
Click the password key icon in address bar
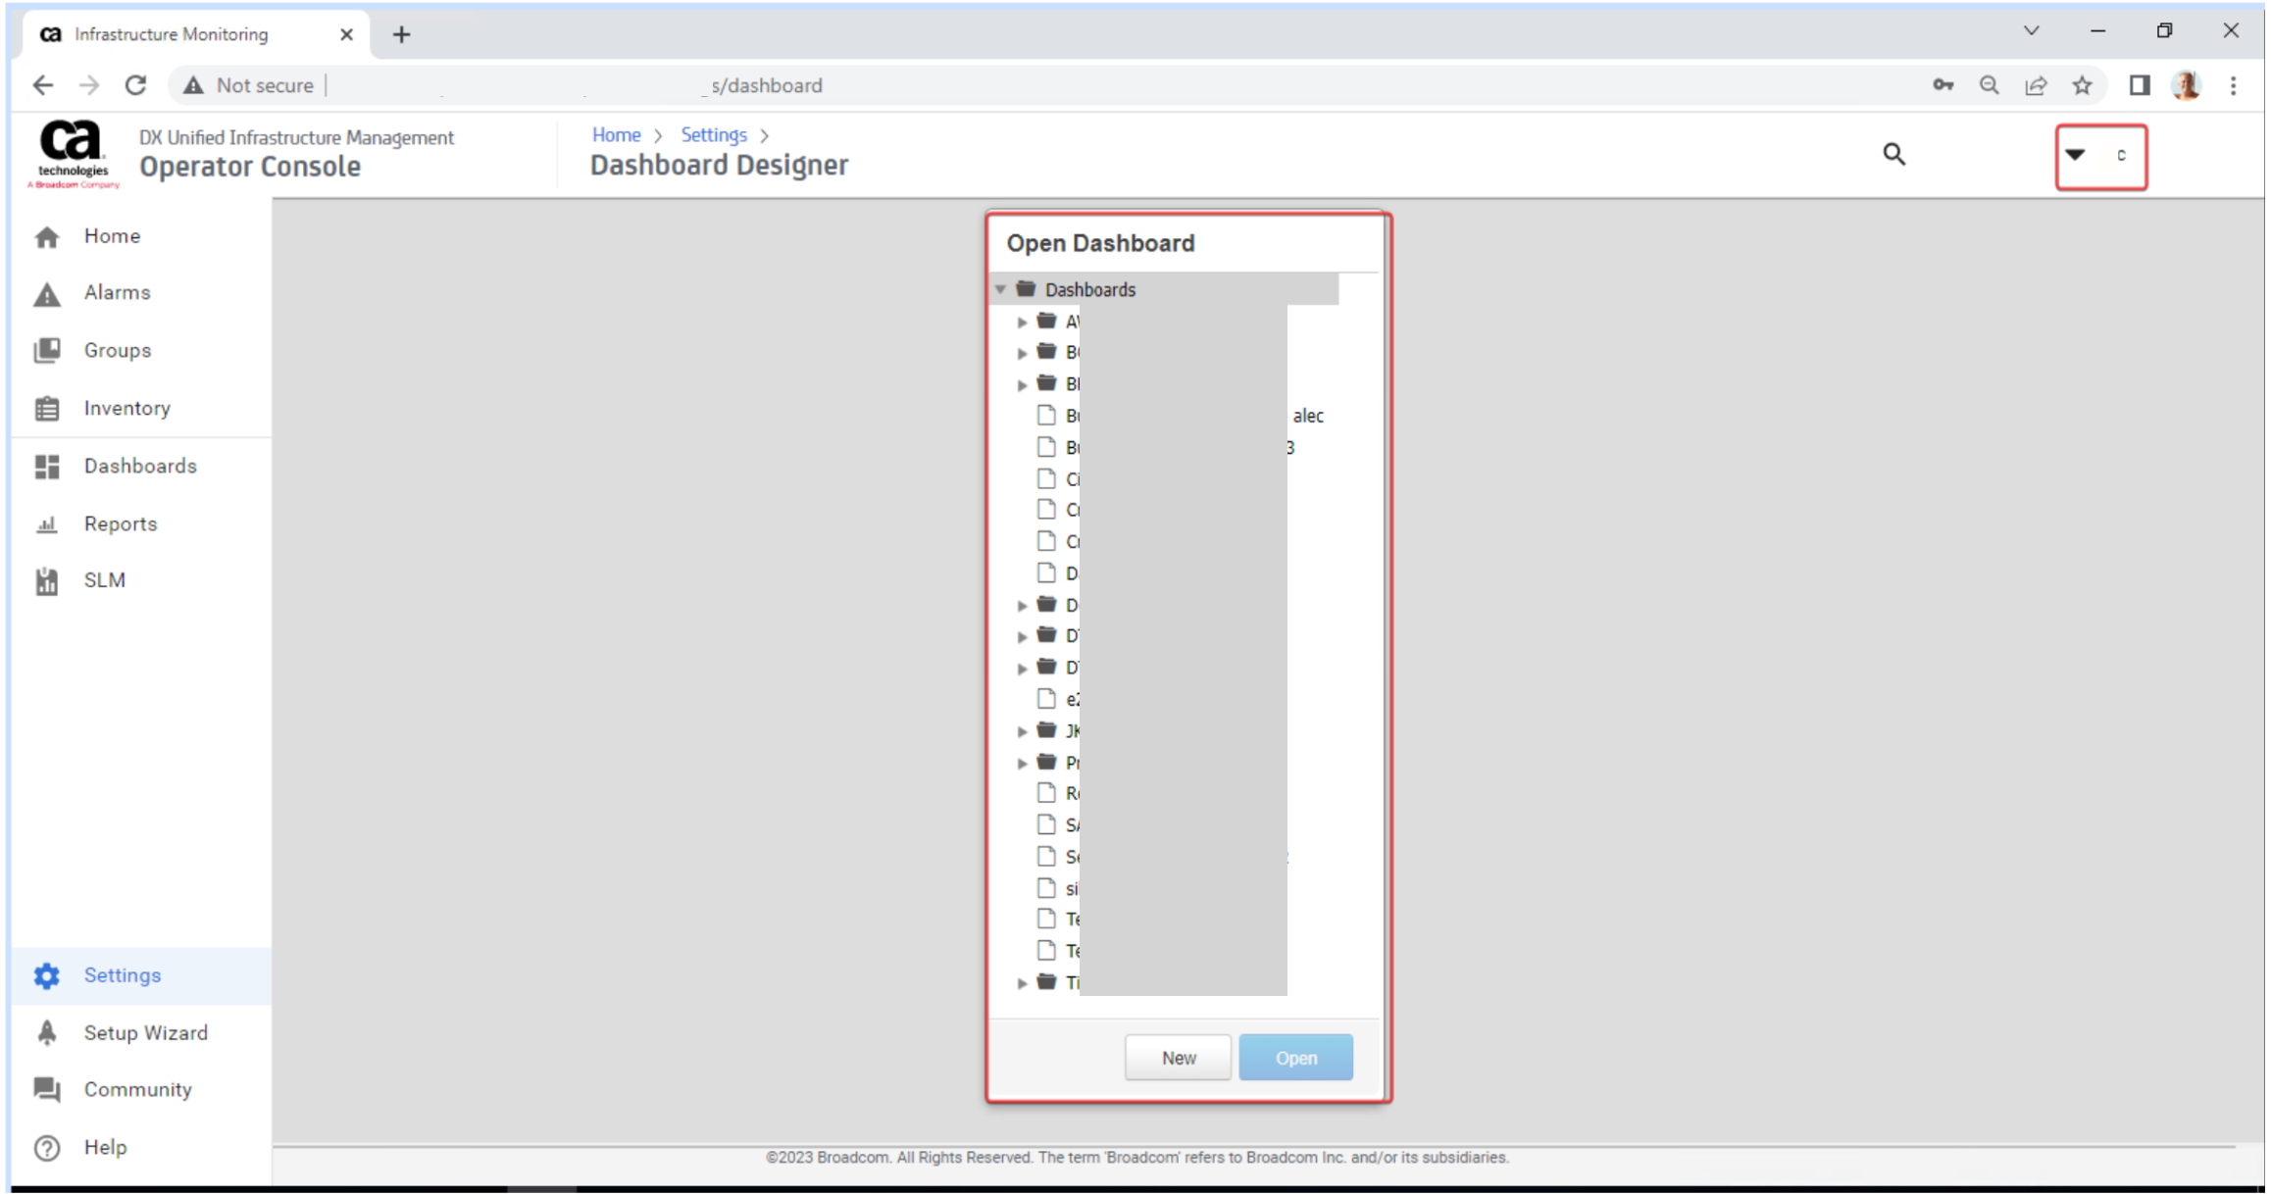click(x=1943, y=85)
